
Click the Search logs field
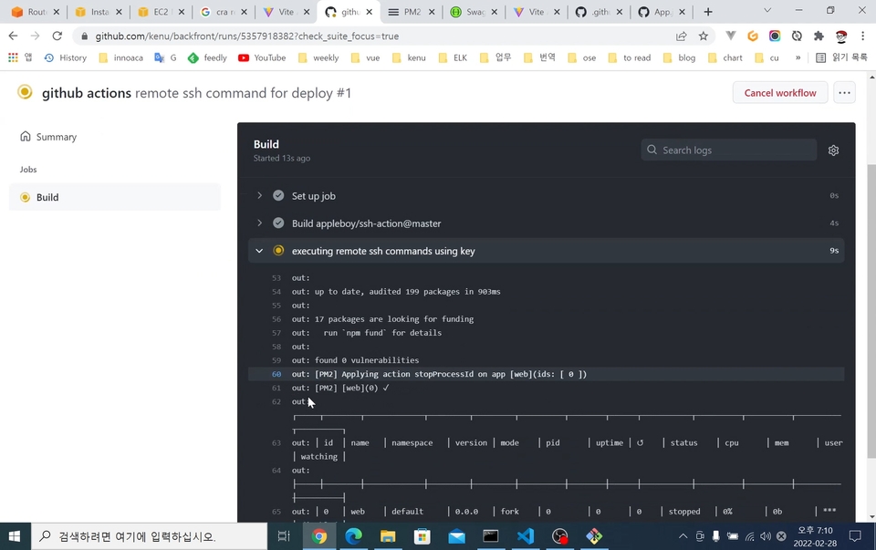click(728, 150)
